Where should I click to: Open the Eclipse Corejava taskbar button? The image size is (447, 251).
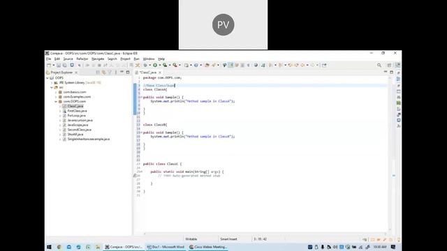[x=124, y=247]
